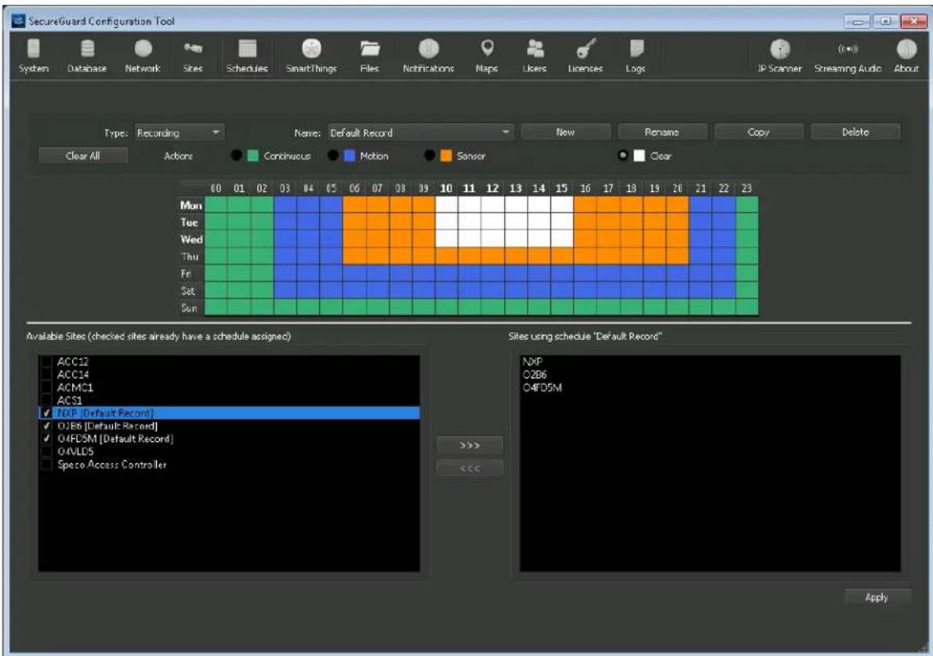Open the Name Default Record dropdown
The width and height of the screenshot is (933, 656).
coord(421,132)
